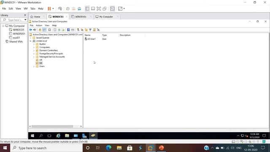Take a snapshot of this VM
This screenshot has height=152, width=270.
(68, 8)
